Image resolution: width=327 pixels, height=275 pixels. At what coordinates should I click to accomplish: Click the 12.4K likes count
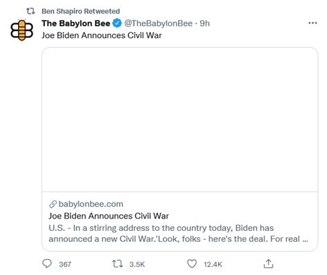click(213, 264)
